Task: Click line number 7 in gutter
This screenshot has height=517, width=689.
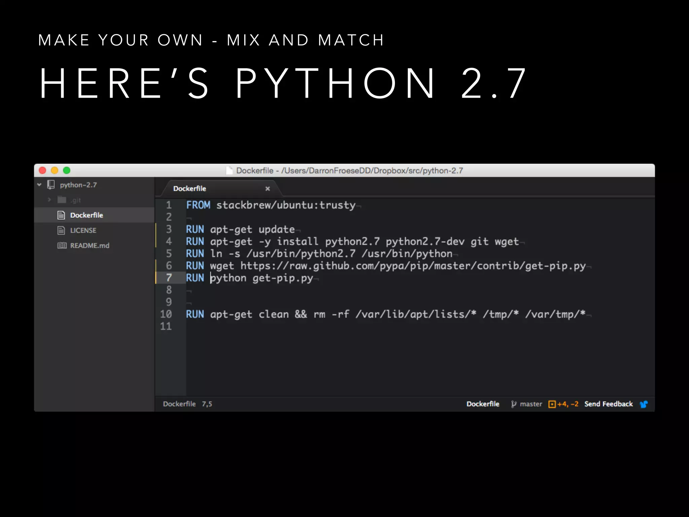Action: click(x=169, y=278)
